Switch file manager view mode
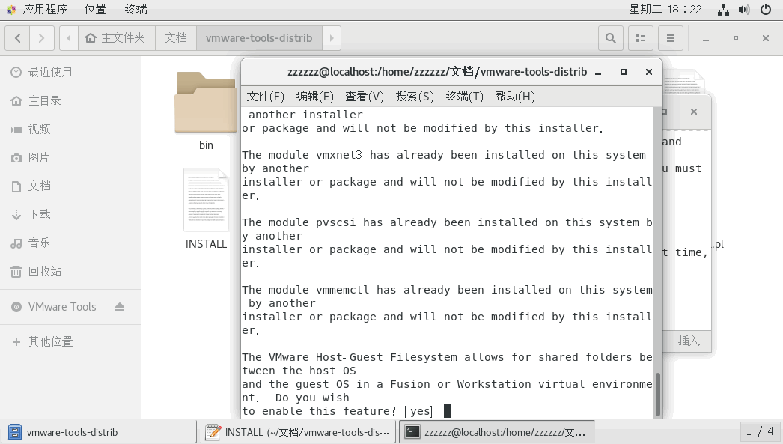783x444 pixels. (641, 38)
